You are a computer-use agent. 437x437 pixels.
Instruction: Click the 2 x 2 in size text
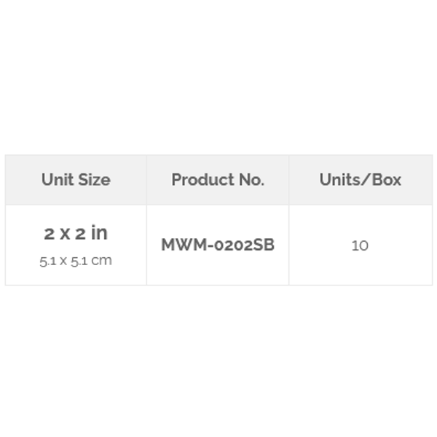pos(76,233)
